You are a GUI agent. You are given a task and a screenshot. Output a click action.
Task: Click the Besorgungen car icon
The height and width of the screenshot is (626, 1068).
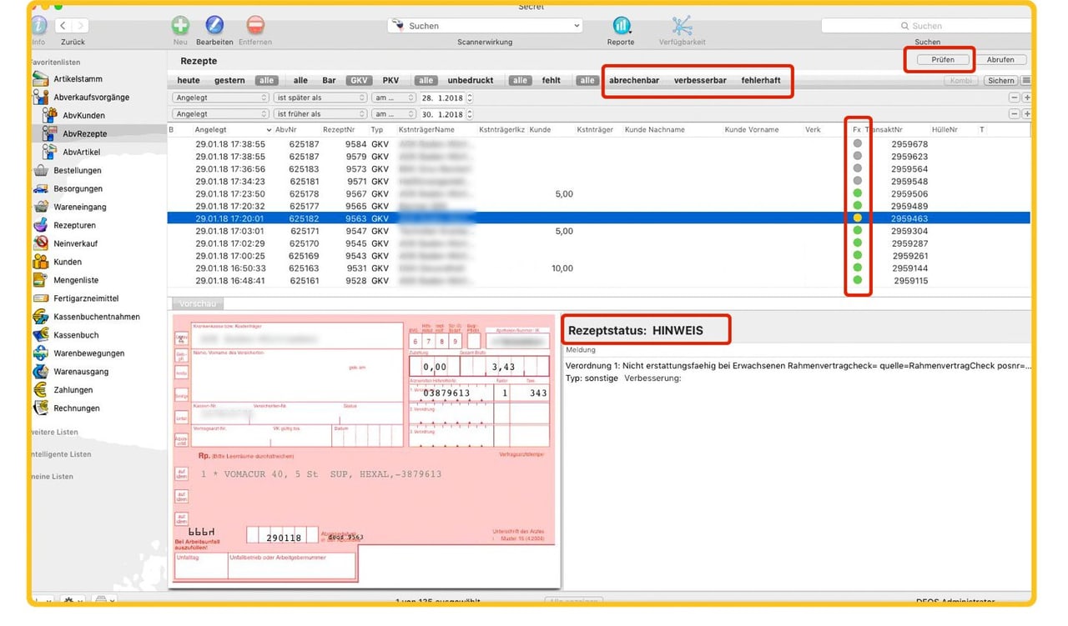pyautogui.click(x=41, y=188)
